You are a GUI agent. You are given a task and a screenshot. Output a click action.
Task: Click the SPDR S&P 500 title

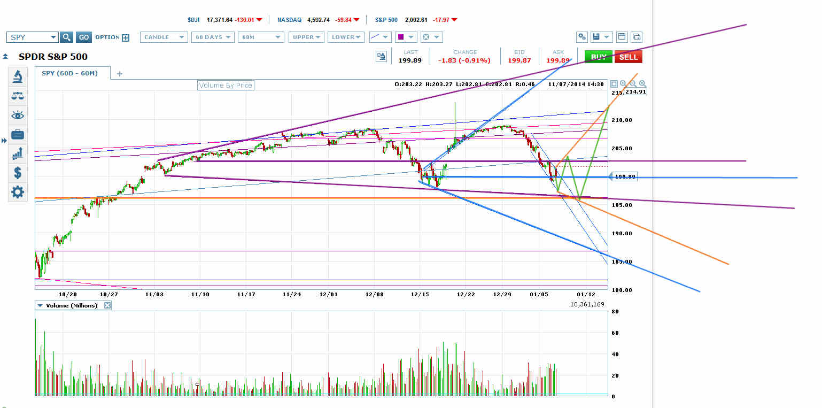(53, 57)
